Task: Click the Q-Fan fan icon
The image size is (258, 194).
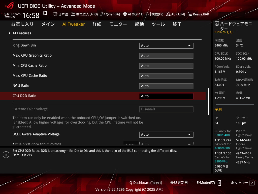Action: point(103,14)
